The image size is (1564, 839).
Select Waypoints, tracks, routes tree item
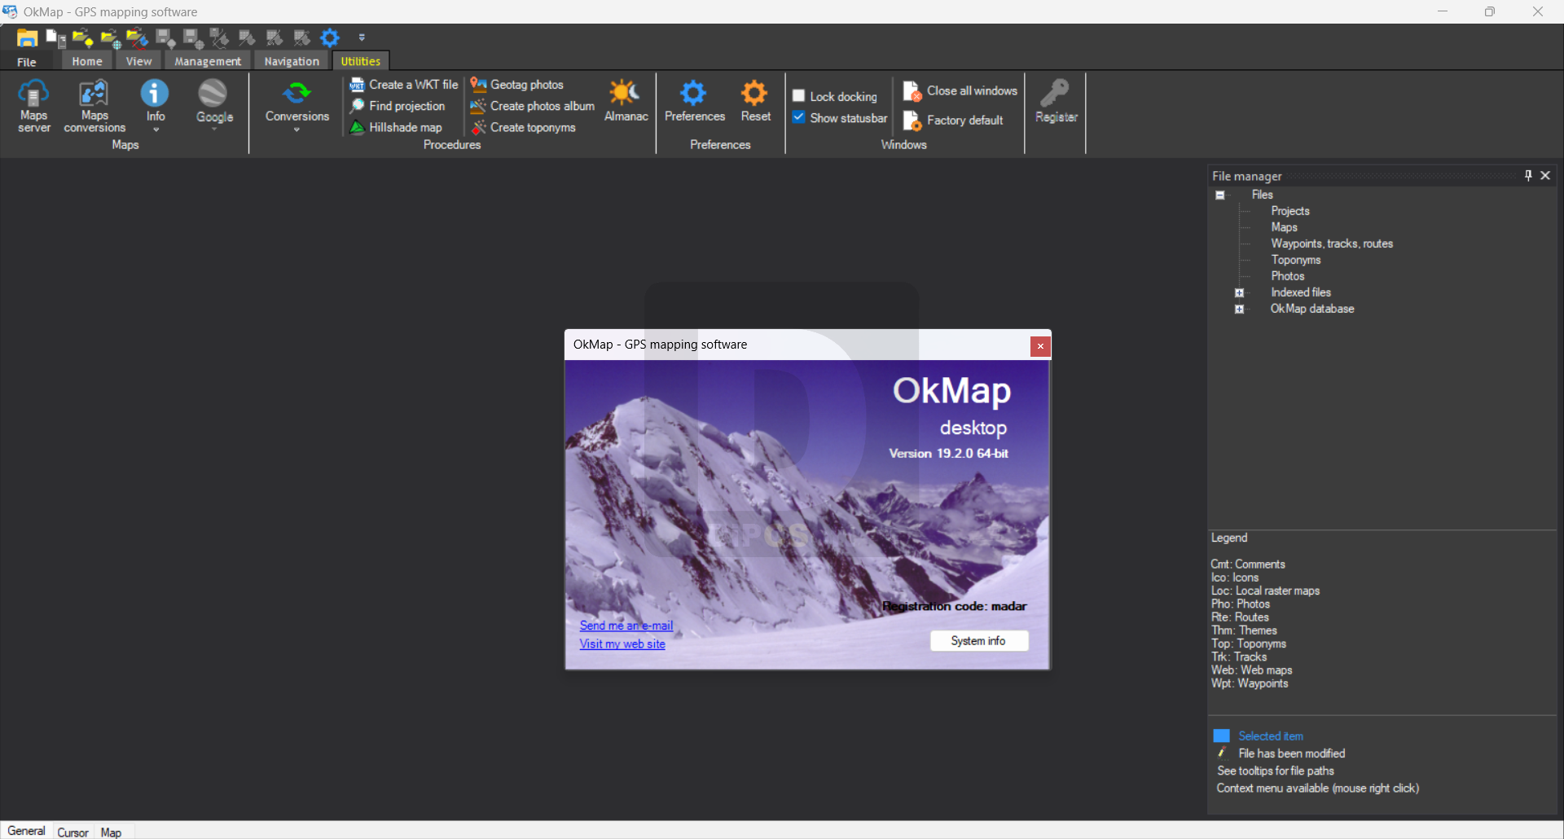coord(1332,244)
